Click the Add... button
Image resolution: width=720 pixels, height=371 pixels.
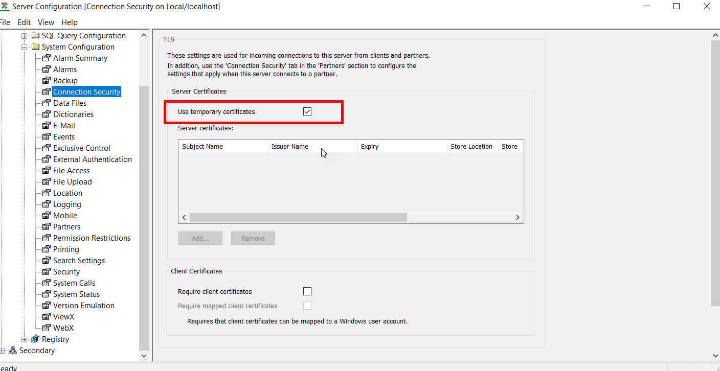coord(200,238)
